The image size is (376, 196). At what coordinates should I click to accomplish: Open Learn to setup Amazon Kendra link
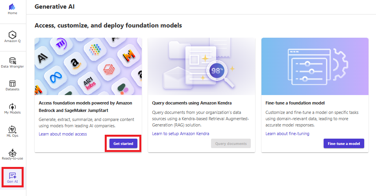pos(181,134)
